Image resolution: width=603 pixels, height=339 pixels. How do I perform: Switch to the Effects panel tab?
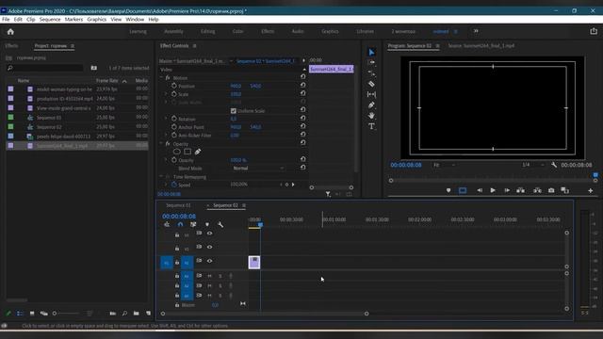[11, 46]
